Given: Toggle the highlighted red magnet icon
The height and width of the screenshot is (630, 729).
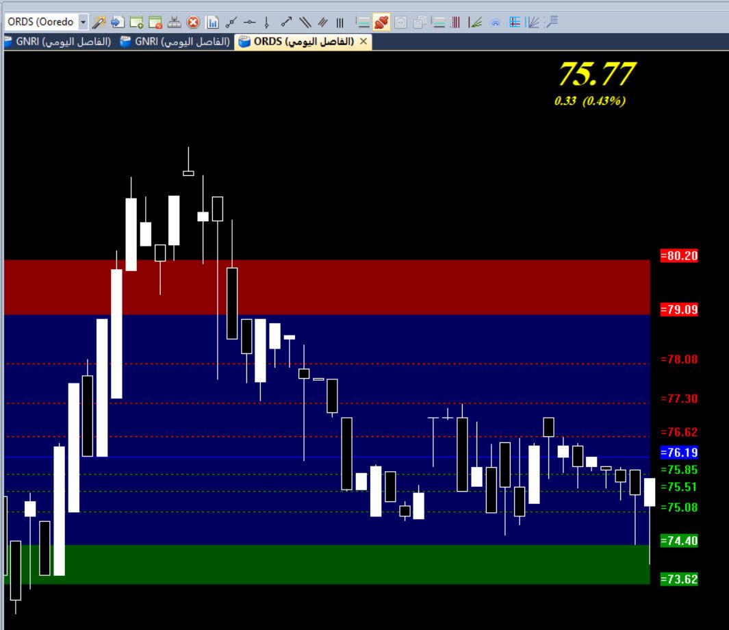Looking at the screenshot, I should point(381,22).
